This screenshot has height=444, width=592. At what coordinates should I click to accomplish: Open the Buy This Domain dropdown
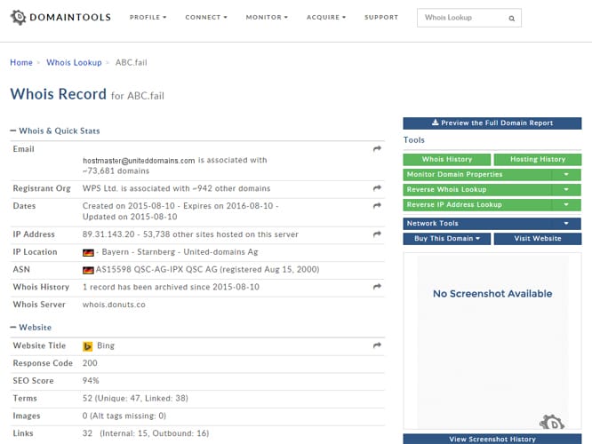446,239
